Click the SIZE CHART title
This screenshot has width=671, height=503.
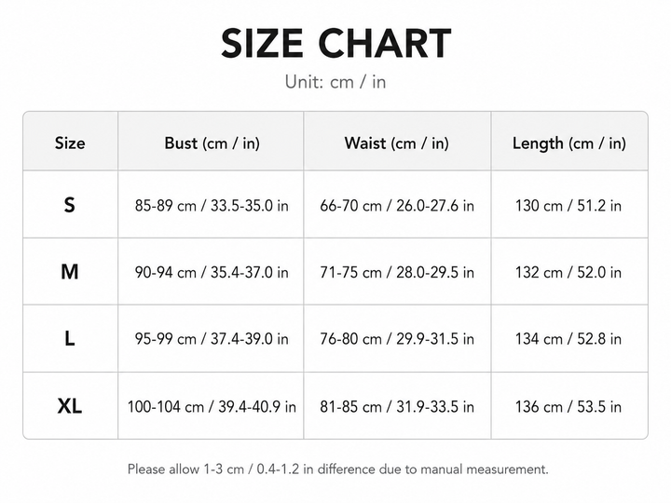(x=335, y=43)
